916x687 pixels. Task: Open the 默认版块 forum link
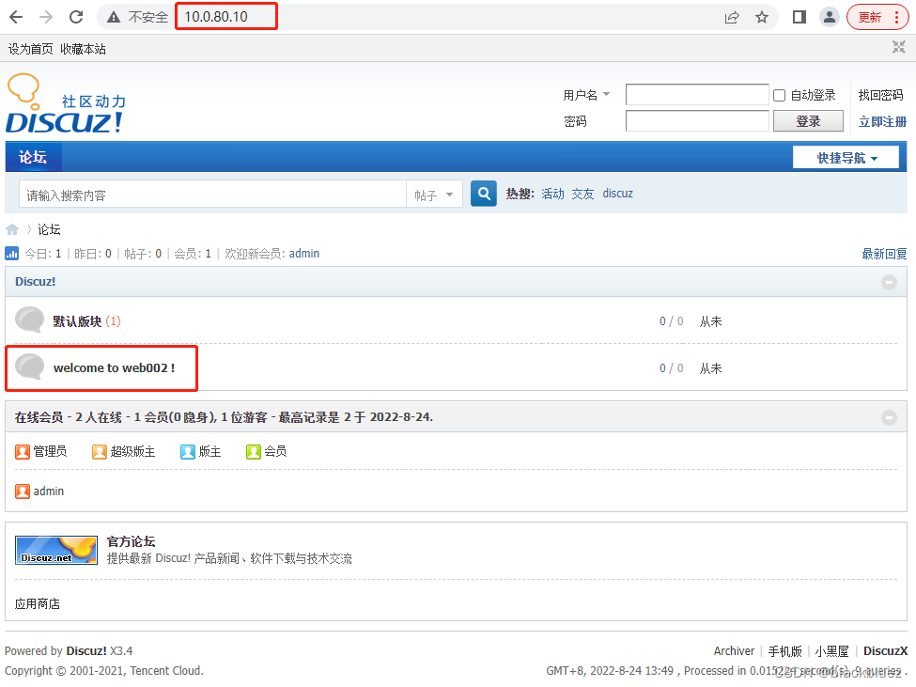(77, 321)
